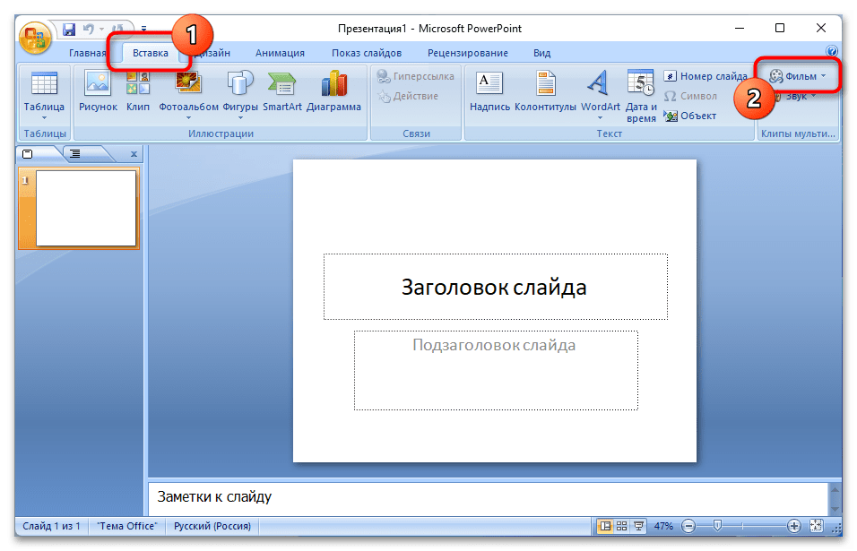
Task: Zoom out with the minus button
Action: (x=688, y=527)
